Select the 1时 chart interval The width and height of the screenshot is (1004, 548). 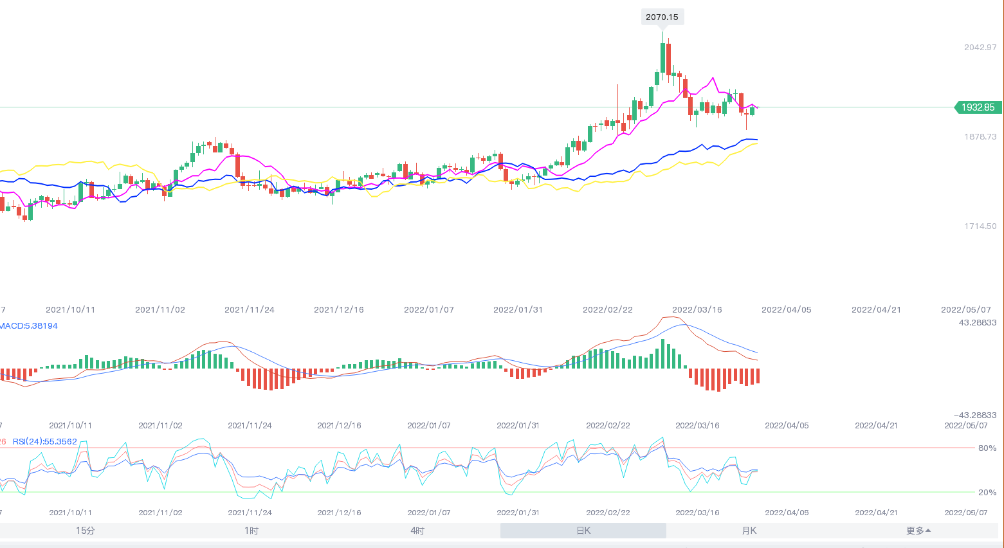coord(251,531)
